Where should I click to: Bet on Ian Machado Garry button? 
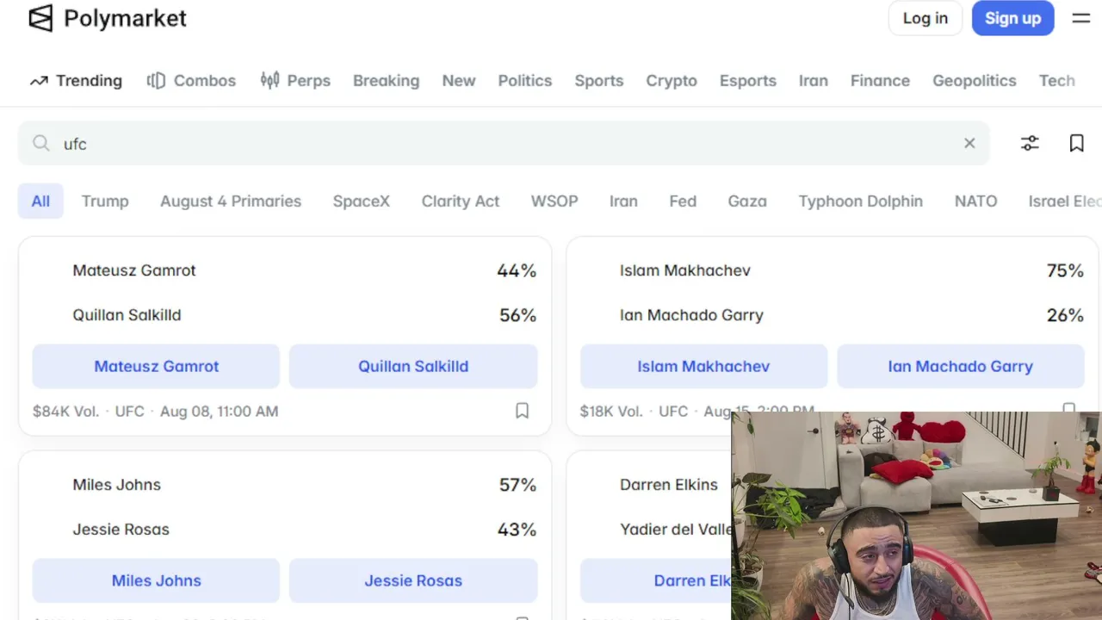point(961,366)
